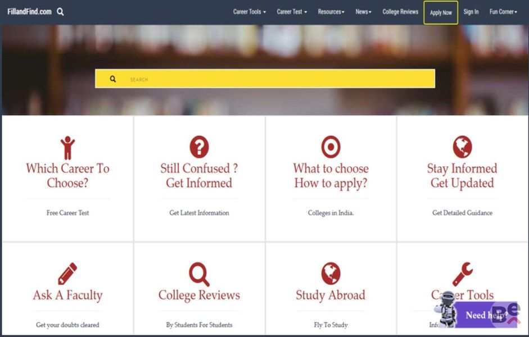Click the person icon above Which Career To Choose
Screen dimensions: 529x337
click(x=67, y=148)
